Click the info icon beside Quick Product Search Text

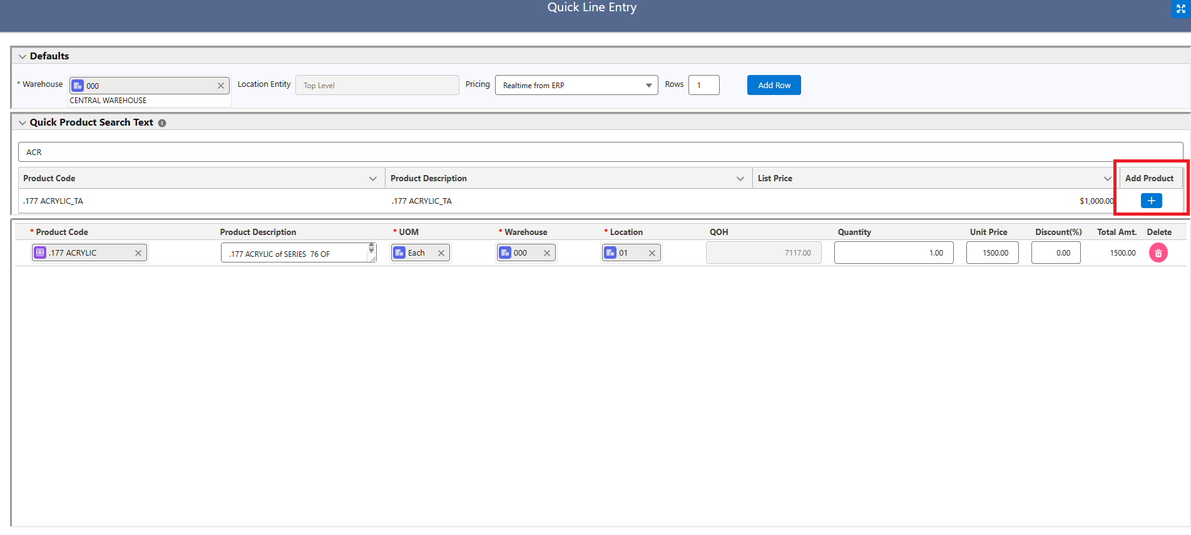[162, 123]
